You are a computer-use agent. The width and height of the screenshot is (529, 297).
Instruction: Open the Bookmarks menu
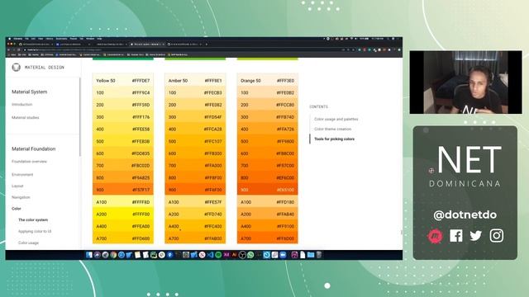61,39
